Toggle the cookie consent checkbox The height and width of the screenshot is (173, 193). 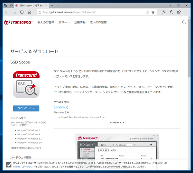pyautogui.click(x=9, y=165)
